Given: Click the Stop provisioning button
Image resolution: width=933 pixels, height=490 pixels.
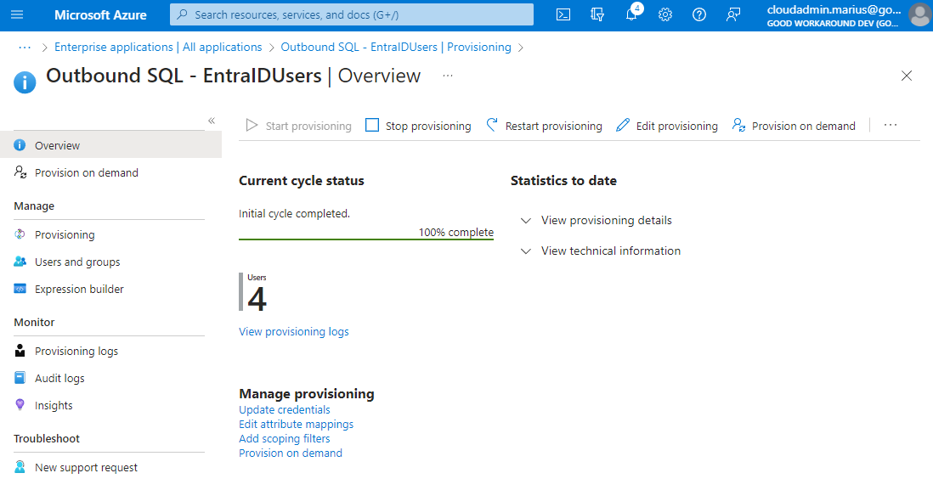Looking at the screenshot, I should tap(418, 126).
